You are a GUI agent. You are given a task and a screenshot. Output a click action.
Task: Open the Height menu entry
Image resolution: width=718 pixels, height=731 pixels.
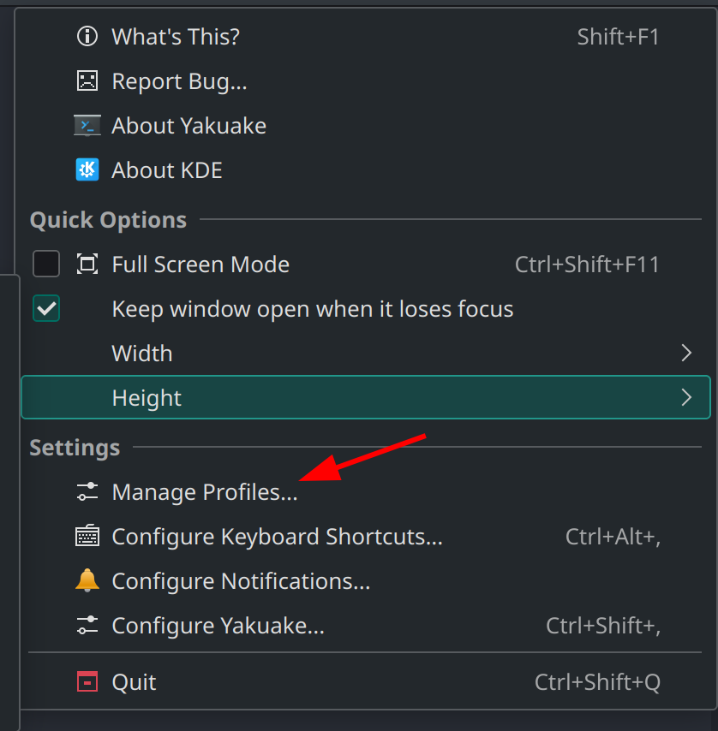tap(366, 398)
